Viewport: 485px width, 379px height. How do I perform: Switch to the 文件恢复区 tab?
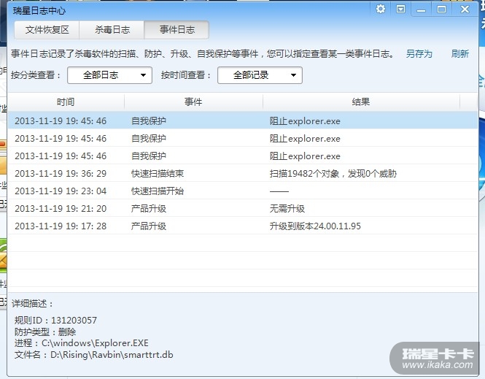click(47, 30)
